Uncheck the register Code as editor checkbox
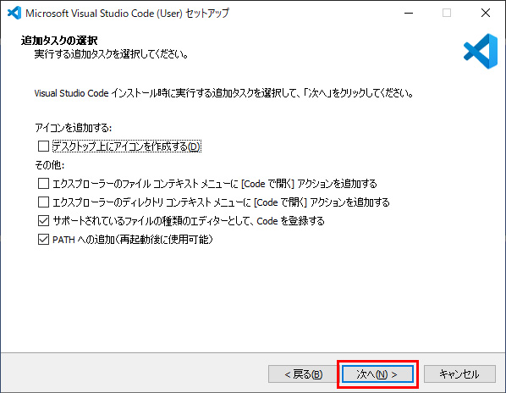 tap(43, 221)
